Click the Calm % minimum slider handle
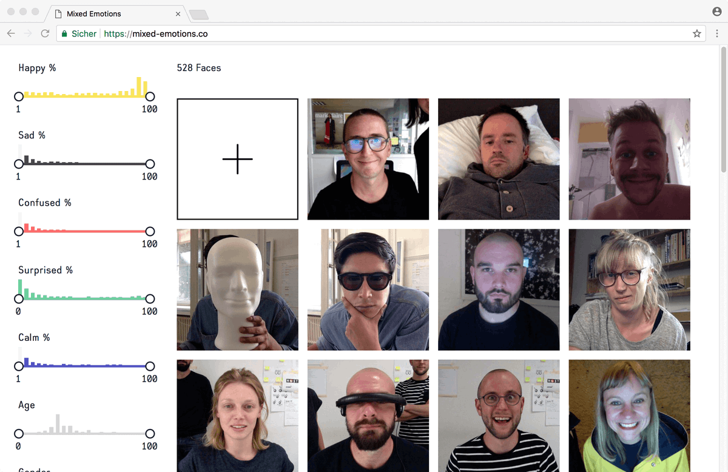 click(19, 366)
